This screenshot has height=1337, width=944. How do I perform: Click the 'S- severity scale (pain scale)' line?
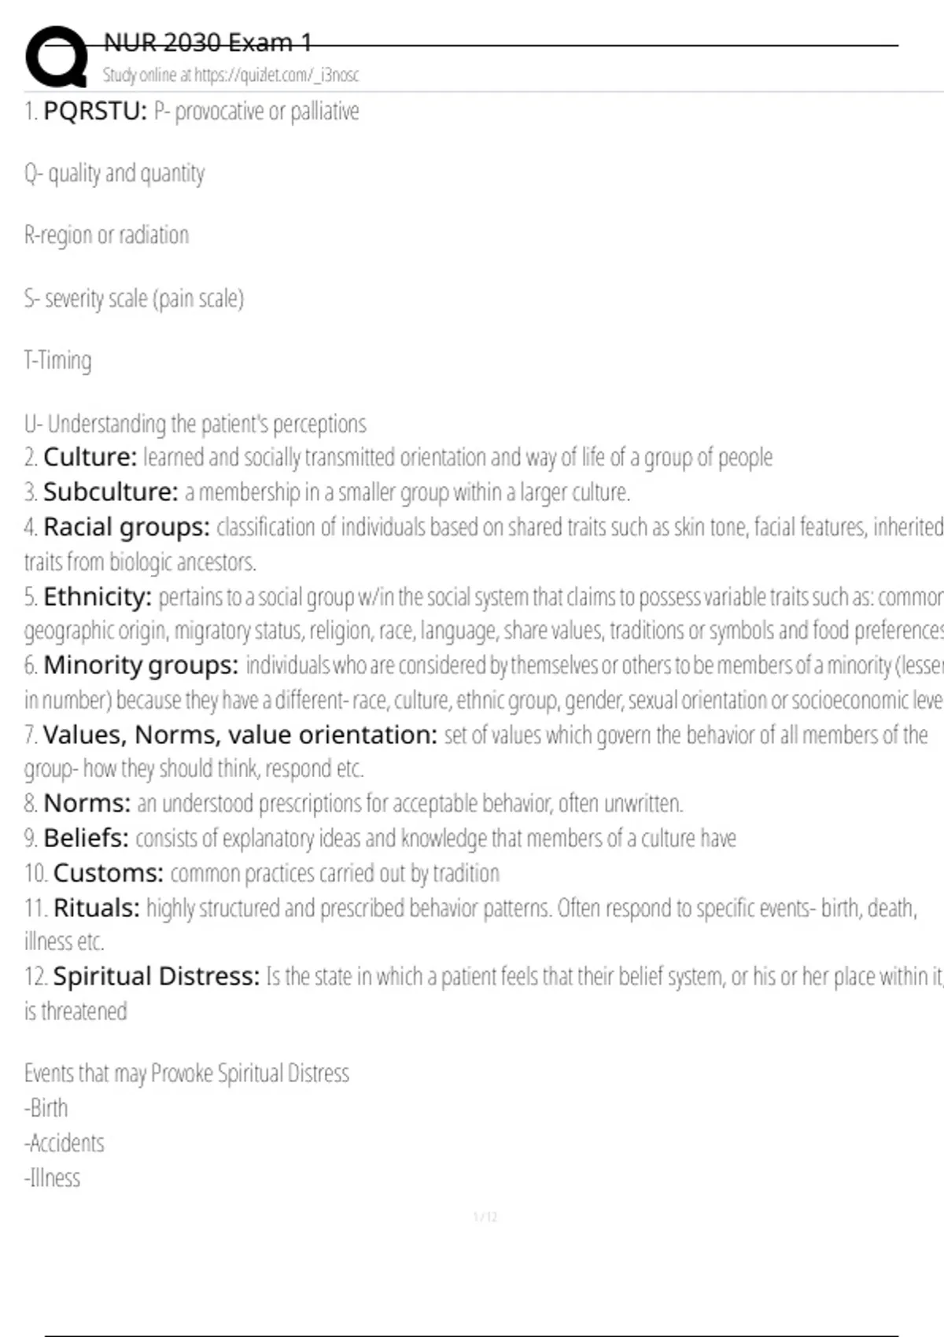tap(134, 299)
